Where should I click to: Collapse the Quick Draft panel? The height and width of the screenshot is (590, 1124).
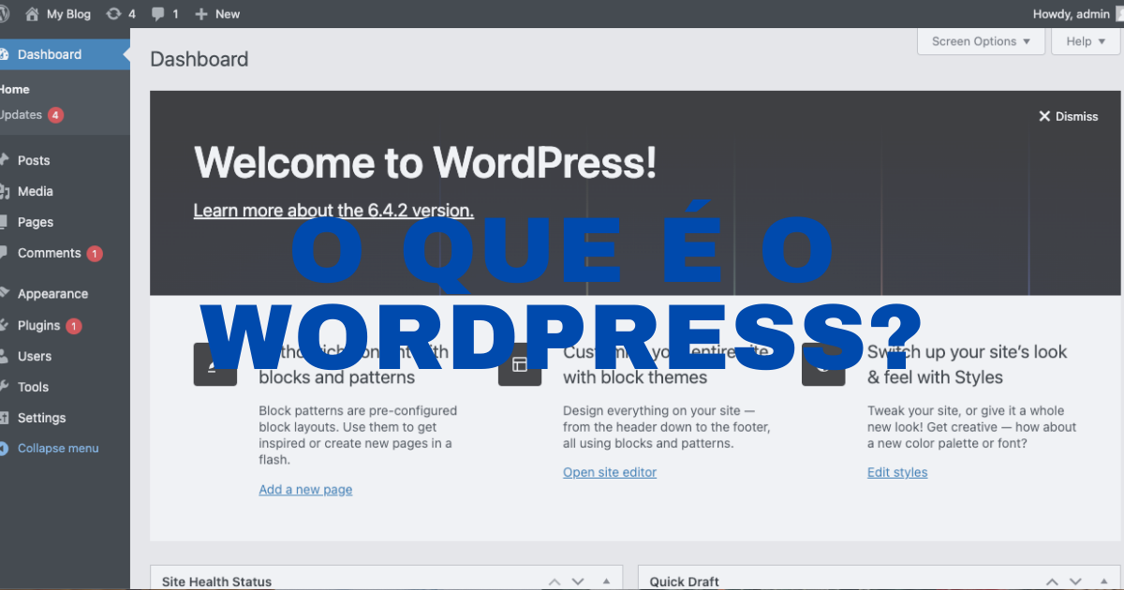click(1102, 581)
